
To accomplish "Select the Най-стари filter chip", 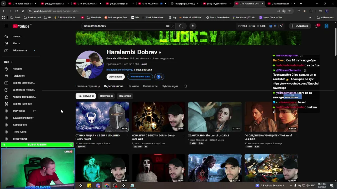I will [125, 96].
